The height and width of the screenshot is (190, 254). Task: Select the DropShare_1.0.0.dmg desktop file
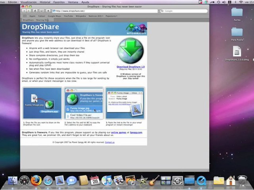[237, 53]
